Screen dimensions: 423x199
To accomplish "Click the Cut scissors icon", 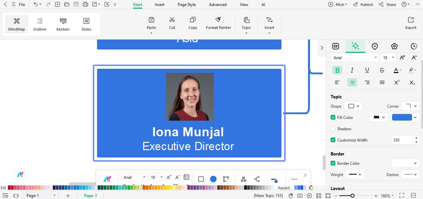I will pos(172,20).
